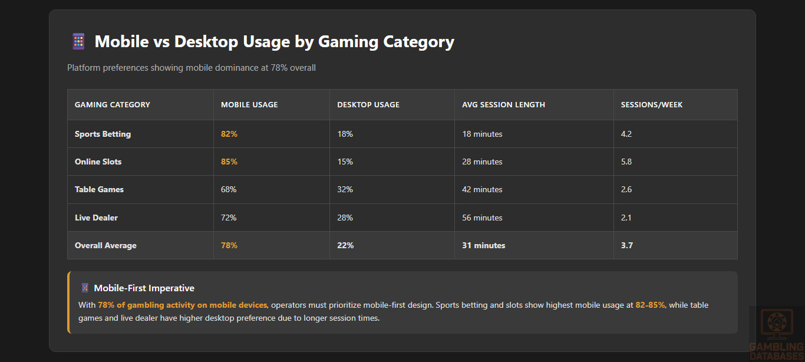805x362 pixels.
Task: Click the highlighted 78% of gambling activity text
Action: tap(183, 305)
